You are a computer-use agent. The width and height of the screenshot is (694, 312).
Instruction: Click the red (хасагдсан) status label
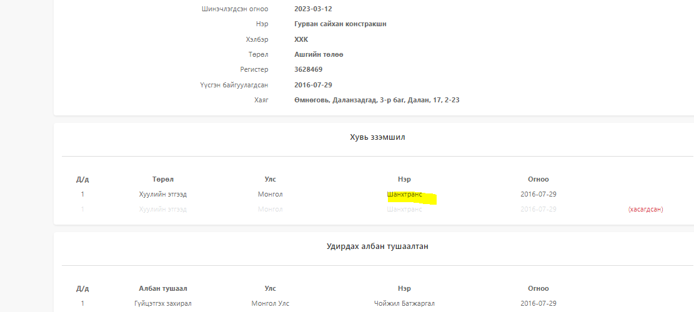(645, 209)
